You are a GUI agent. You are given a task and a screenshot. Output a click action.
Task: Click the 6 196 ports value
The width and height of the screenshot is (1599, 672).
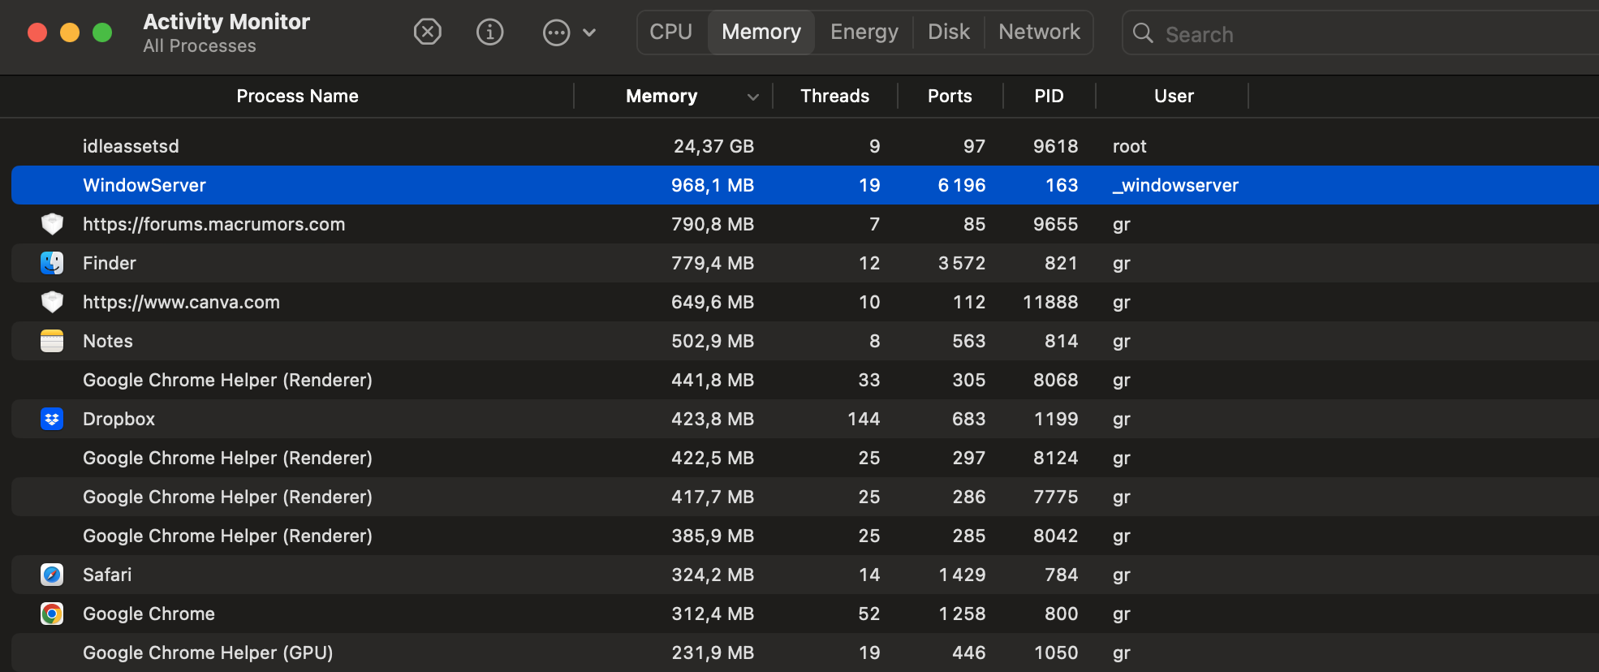click(x=962, y=185)
